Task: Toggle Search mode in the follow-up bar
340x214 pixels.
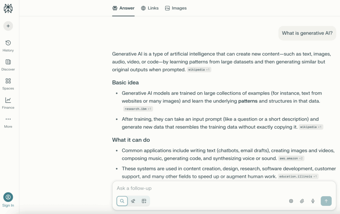Action: click(x=122, y=201)
